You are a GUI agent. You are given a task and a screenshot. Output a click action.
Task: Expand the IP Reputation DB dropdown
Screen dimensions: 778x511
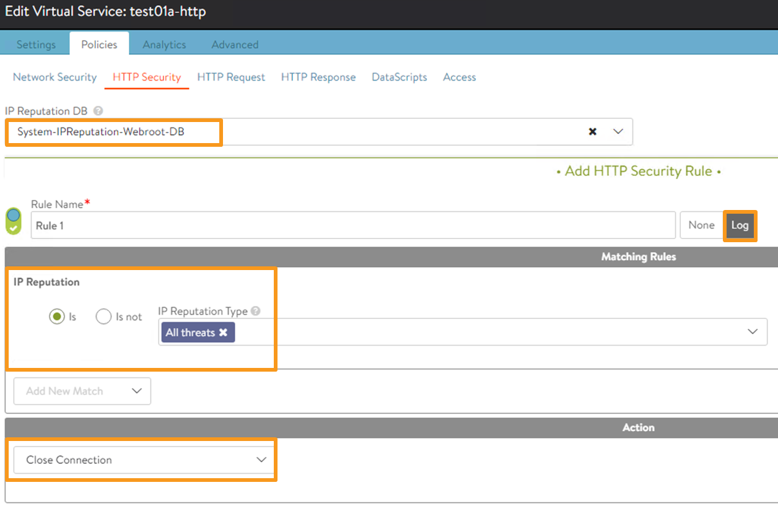618,132
